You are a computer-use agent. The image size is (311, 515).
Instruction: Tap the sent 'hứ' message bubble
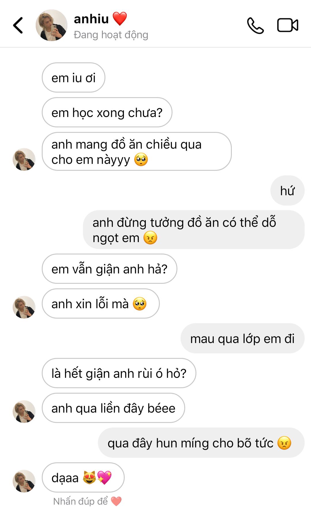point(287,191)
